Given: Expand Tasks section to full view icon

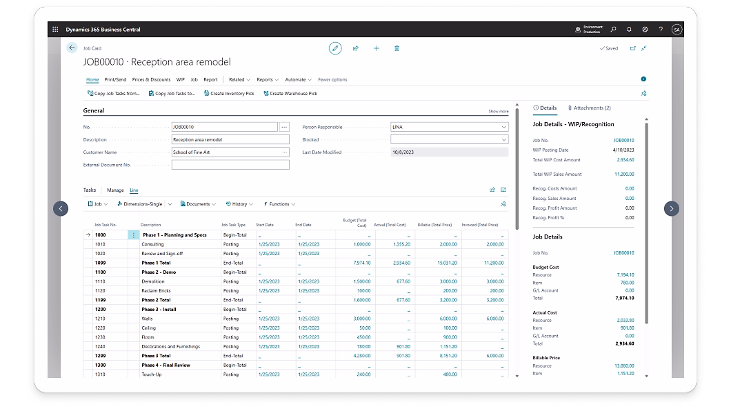Looking at the screenshot, I should pyautogui.click(x=503, y=190).
